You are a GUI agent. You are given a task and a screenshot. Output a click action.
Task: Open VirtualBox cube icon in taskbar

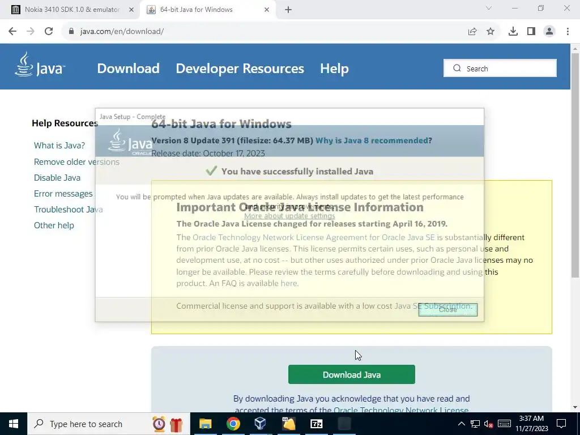(x=261, y=424)
